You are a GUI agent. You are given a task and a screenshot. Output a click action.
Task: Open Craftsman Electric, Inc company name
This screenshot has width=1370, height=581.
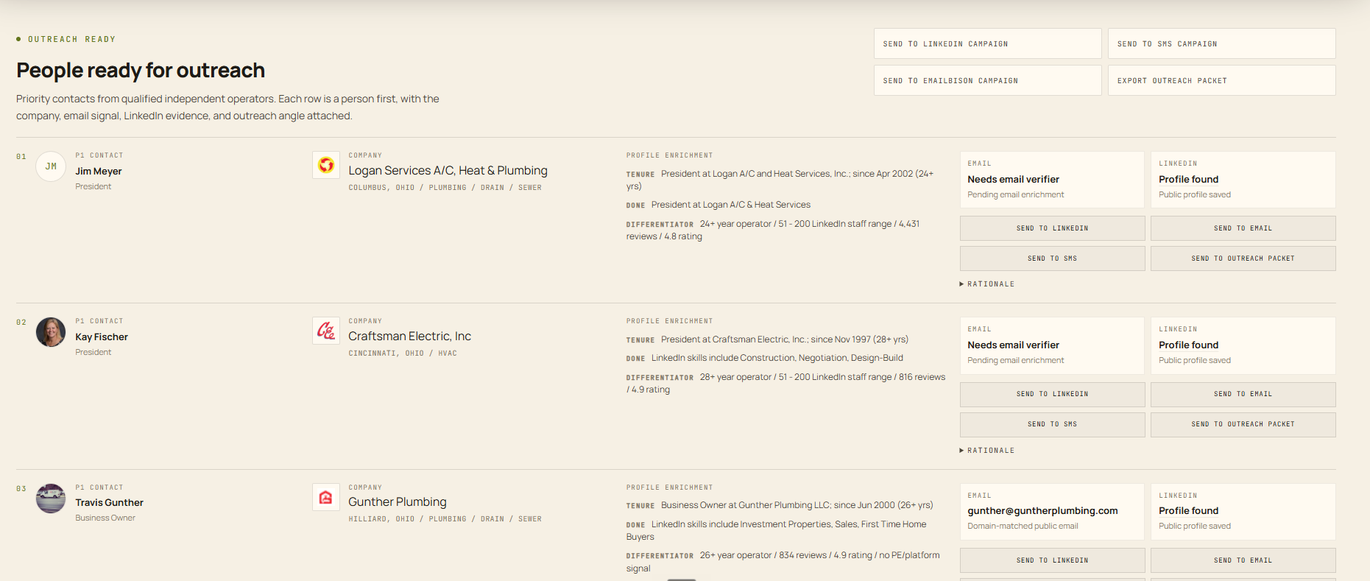[x=409, y=336]
